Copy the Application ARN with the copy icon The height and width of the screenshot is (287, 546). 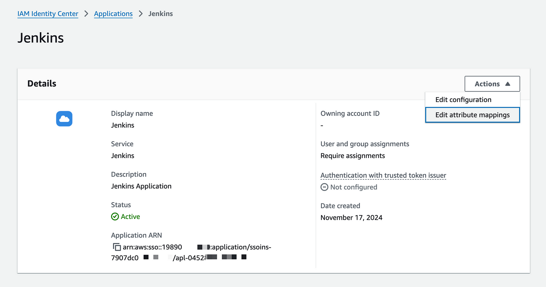pos(116,247)
